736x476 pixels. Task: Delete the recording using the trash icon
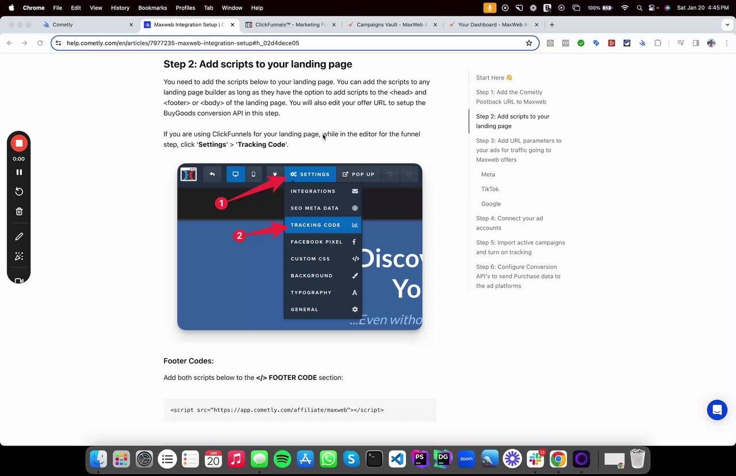[x=19, y=211]
